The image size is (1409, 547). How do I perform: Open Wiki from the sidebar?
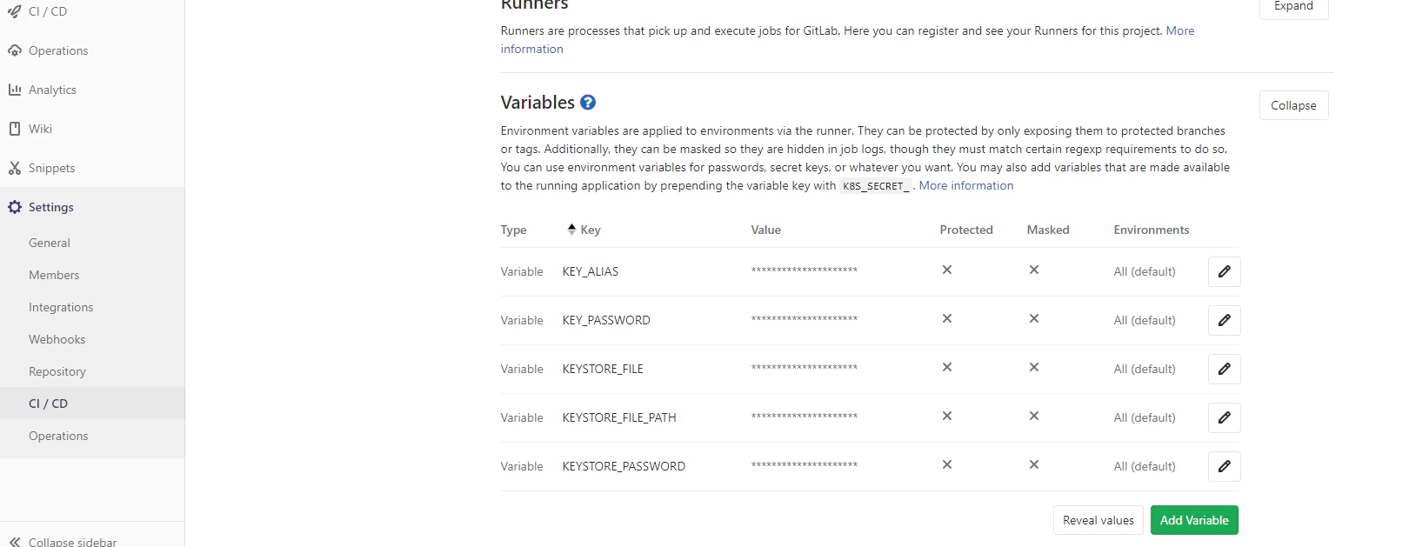click(x=40, y=129)
